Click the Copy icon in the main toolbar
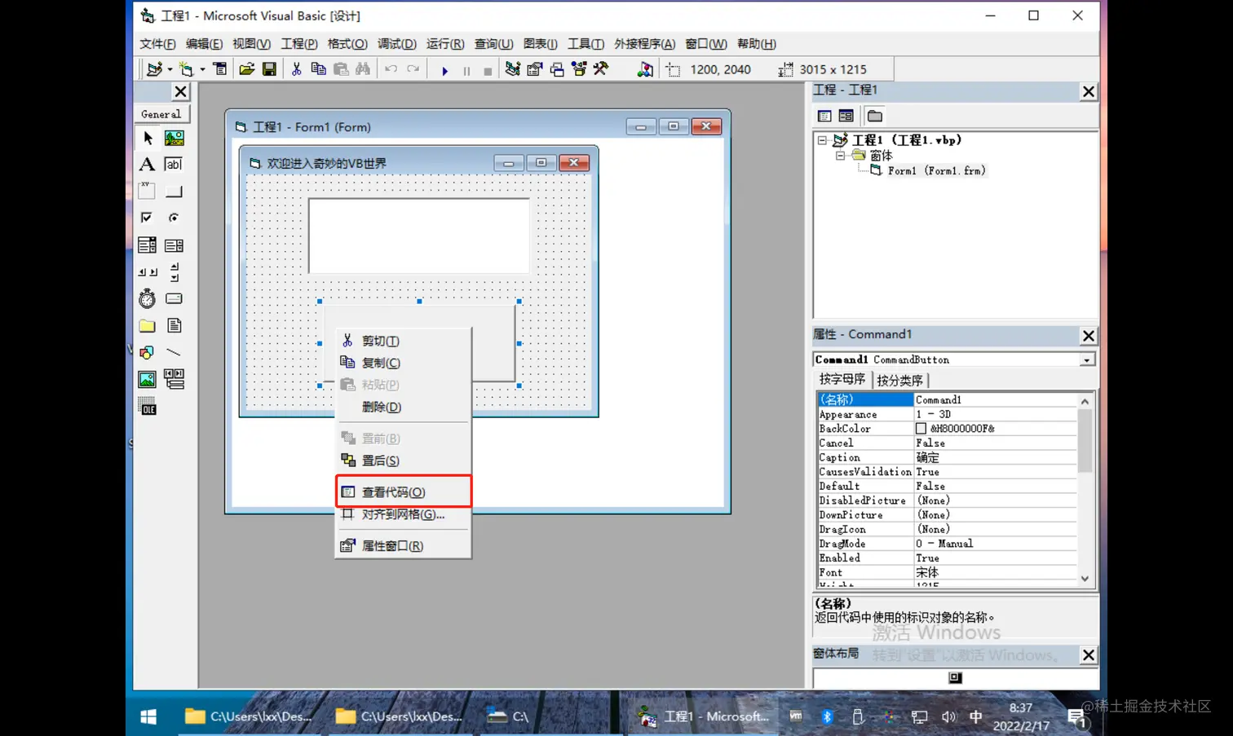This screenshot has height=736, width=1233. [318, 69]
